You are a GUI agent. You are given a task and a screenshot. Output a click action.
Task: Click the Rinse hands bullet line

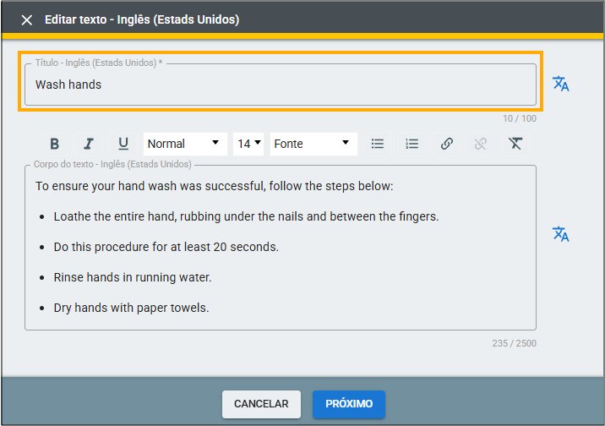point(133,277)
